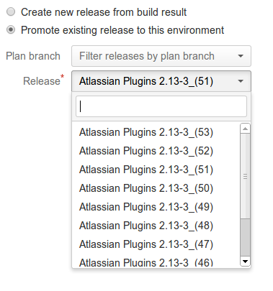The width and height of the screenshot is (273, 291).
Task: Select Promote existing release to this environment
Action: (11, 30)
